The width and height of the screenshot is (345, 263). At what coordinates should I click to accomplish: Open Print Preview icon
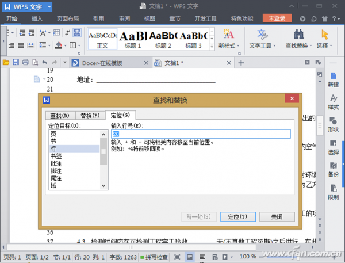click(35, 63)
